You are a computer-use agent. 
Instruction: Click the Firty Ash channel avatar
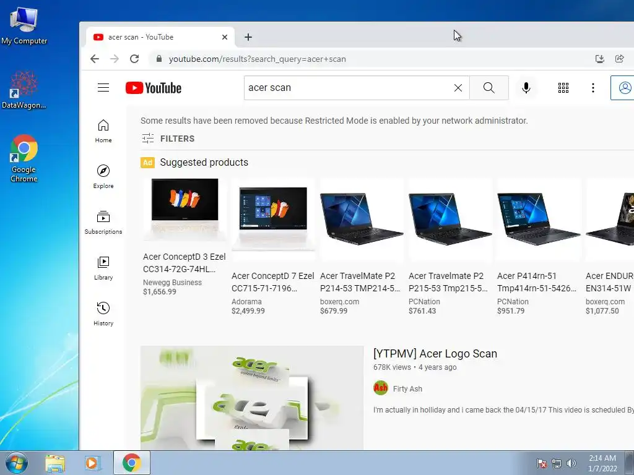(x=381, y=388)
